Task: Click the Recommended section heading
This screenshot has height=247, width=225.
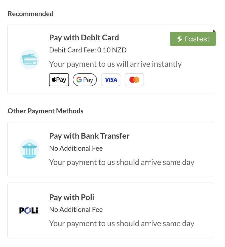Action: click(x=30, y=14)
